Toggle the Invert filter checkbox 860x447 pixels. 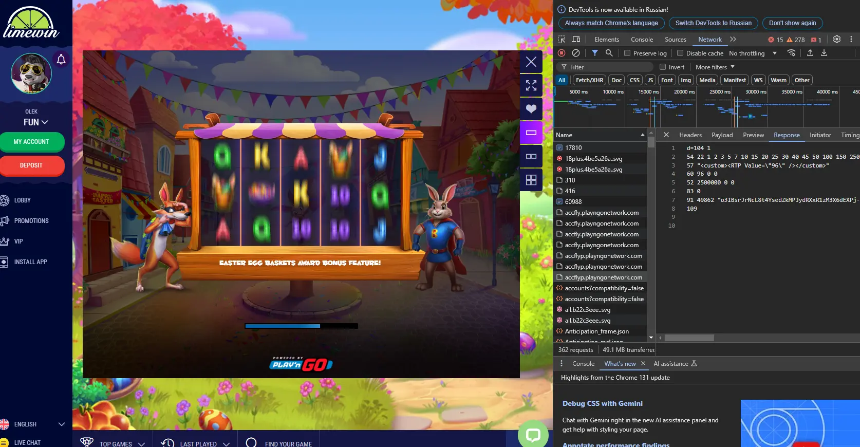click(x=663, y=67)
